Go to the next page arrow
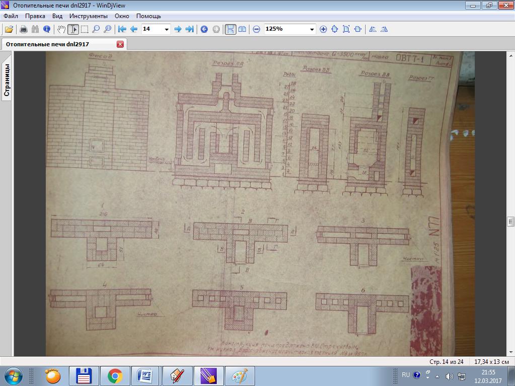 178,29
